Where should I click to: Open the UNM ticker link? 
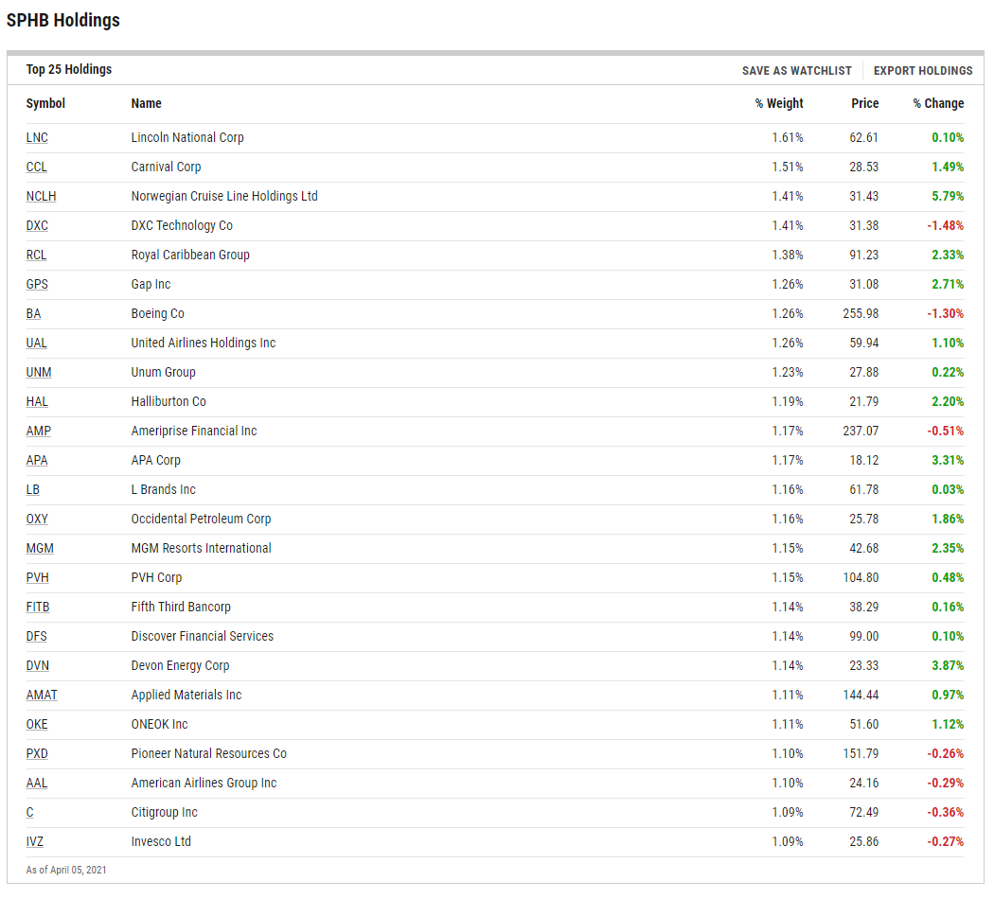pyautogui.click(x=38, y=372)
